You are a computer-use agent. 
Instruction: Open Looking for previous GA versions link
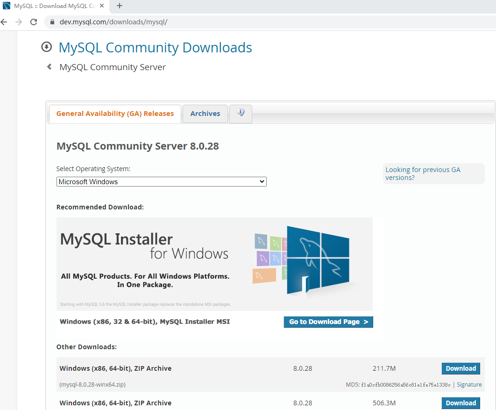coord(423,173)
